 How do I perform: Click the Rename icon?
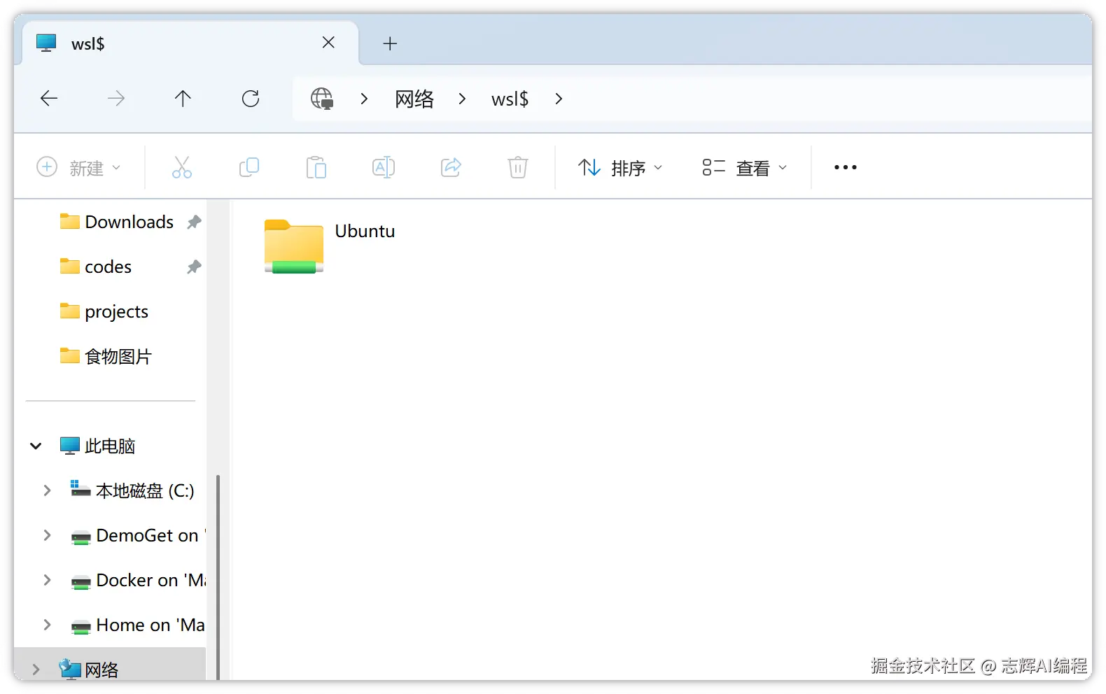[384, 168]
